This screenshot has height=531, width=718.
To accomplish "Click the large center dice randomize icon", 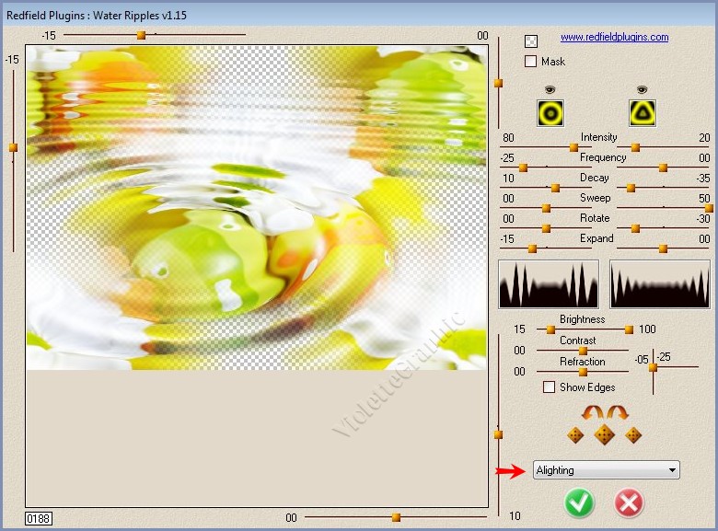I will 604,435.
